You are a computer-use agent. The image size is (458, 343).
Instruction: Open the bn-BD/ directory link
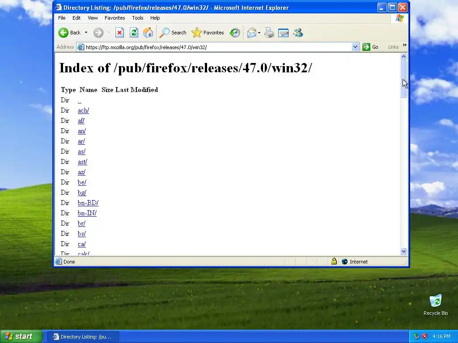[88, 203]
